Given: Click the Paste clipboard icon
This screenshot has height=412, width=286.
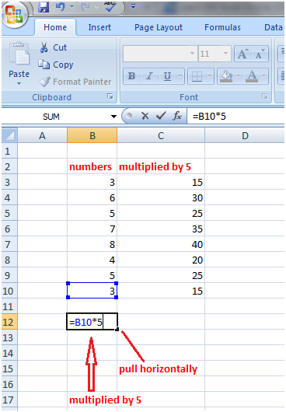Looking at the screenshot, I should tap(19, 53).
